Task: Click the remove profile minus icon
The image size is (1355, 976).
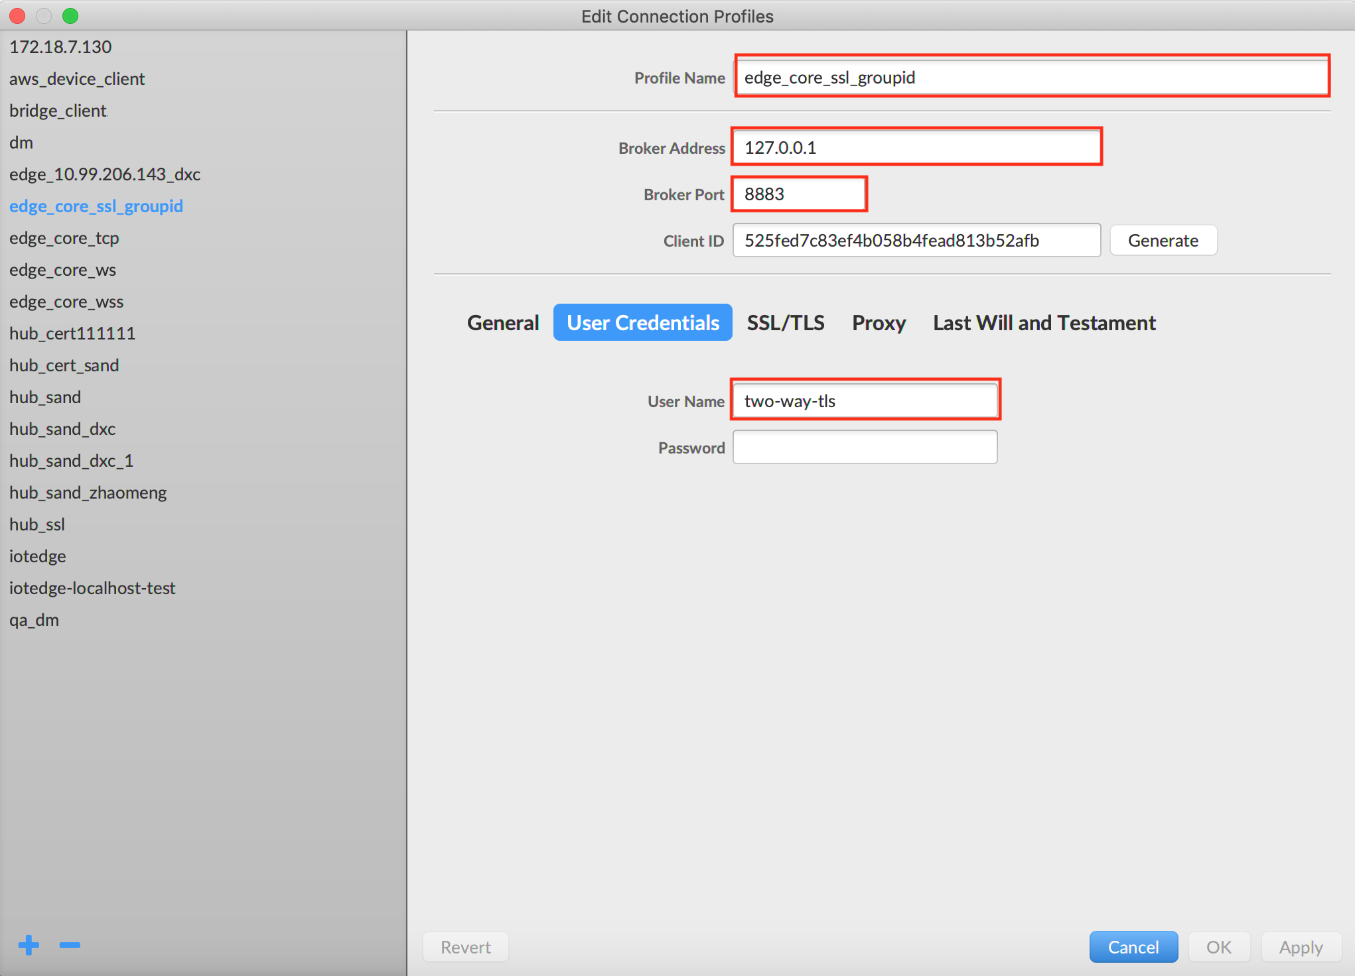Action: (70, 944)
